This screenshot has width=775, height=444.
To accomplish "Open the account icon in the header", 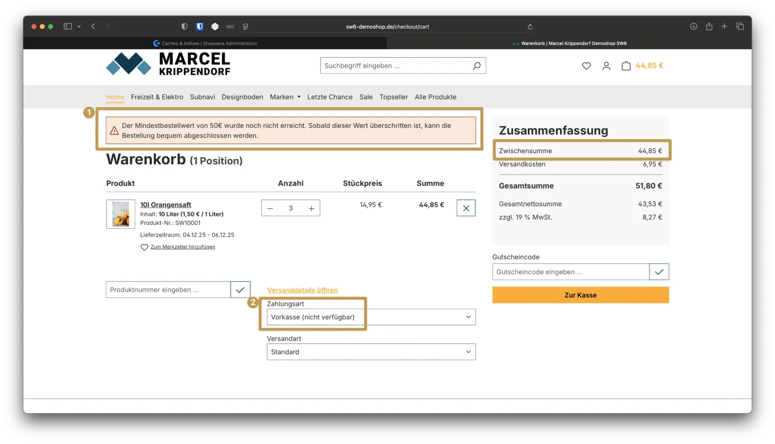I will click(x=606, y=65).
